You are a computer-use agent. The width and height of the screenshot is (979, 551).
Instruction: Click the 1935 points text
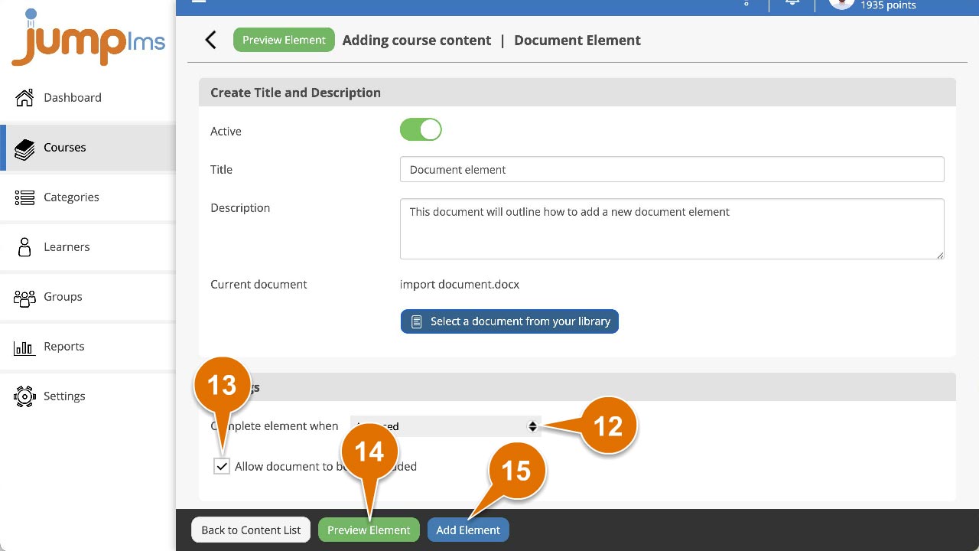point(888,5)
